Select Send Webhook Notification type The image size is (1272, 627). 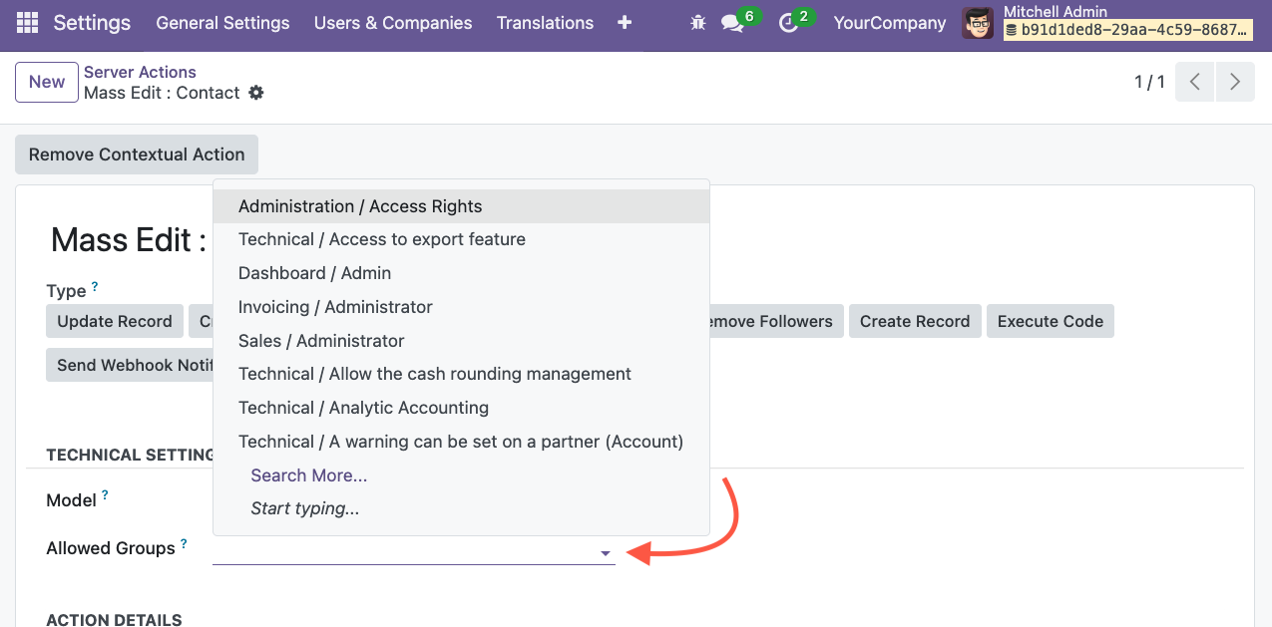[130, 365]
